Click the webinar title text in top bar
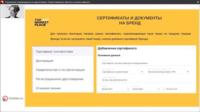Image resolution: width=200 pixels, height=112 pixels. tap(48, 2)
